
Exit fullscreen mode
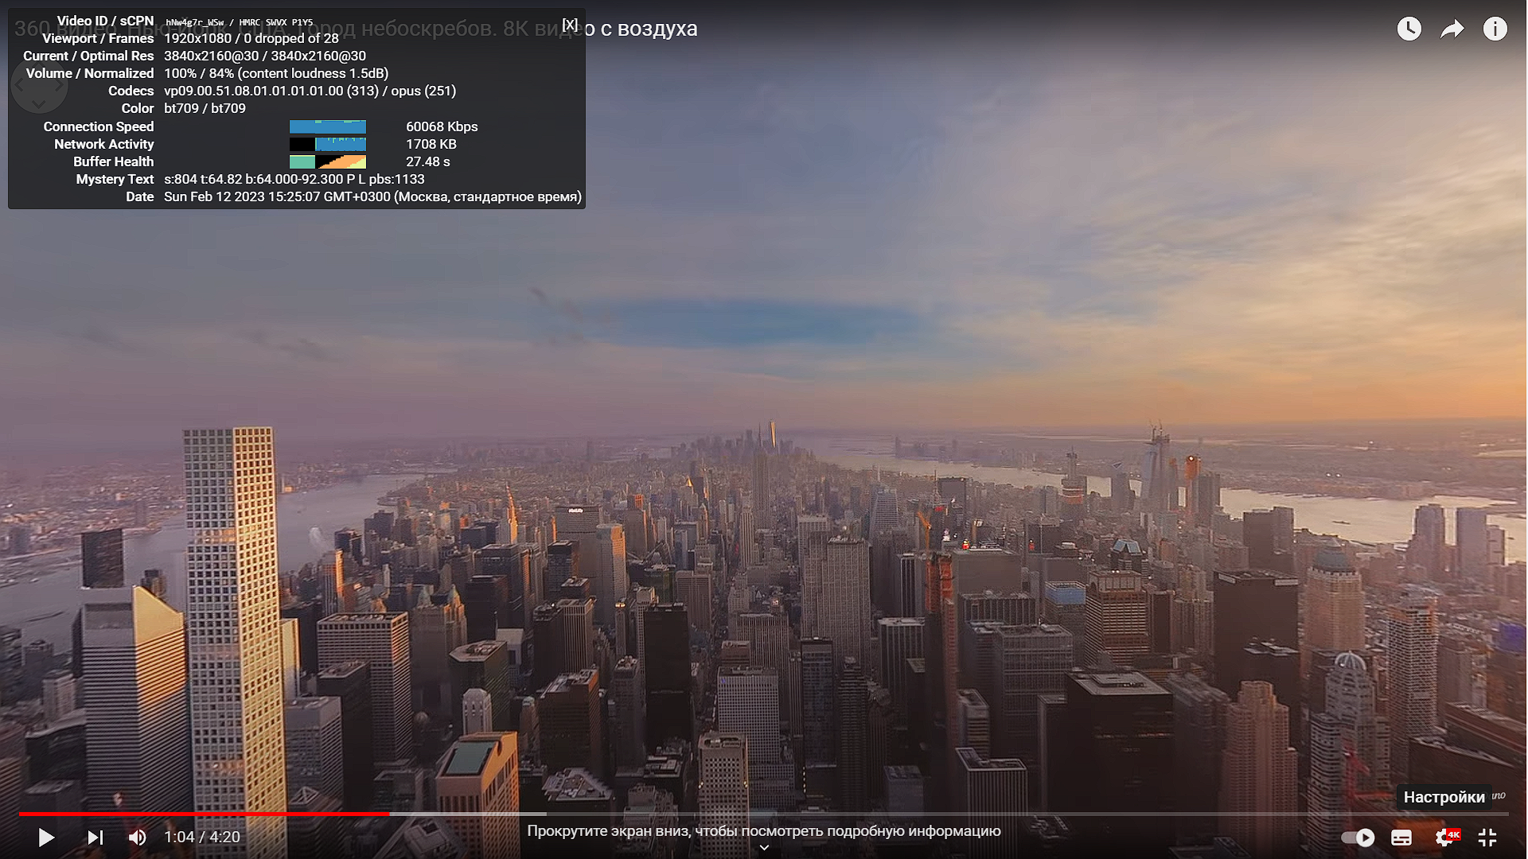coord(1487,838)
